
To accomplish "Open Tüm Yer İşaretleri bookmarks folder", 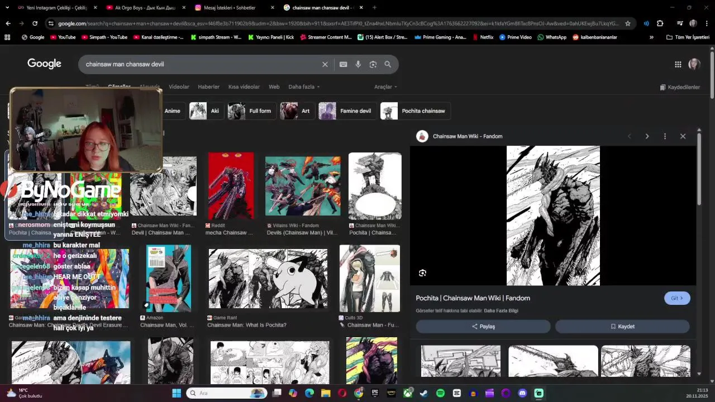I will click(688, 37).
